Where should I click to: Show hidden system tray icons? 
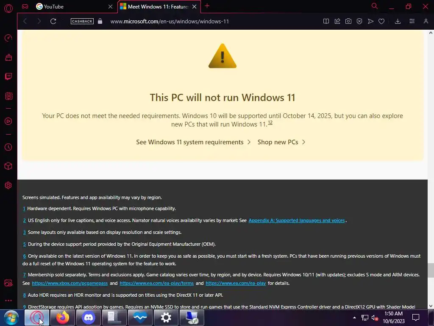(354, 318)
